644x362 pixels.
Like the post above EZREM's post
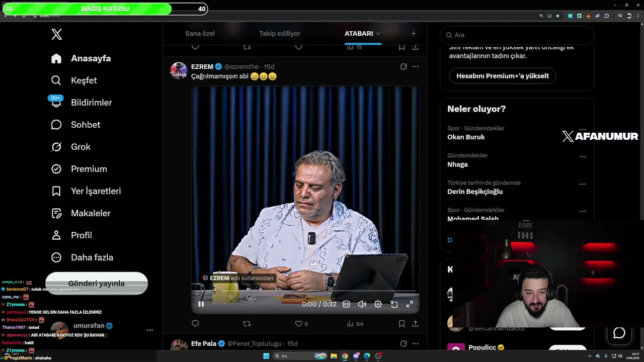click(x=298, y=47)
